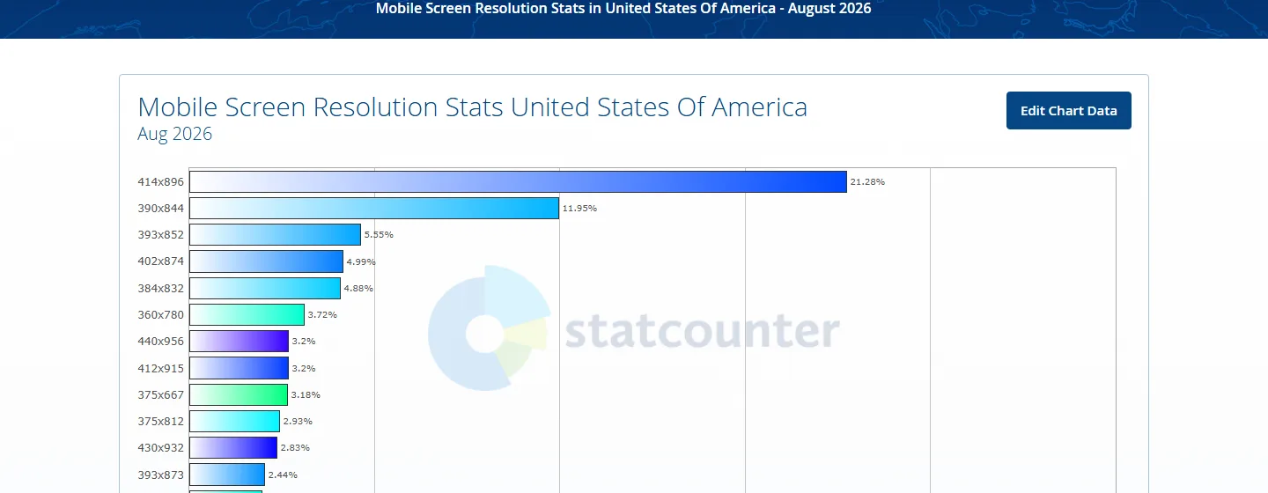Viewport: 1268px width, 493px height.
Task: Click the 440x956 purple bar
Action: pyautogui.click(x=239, y=341)
